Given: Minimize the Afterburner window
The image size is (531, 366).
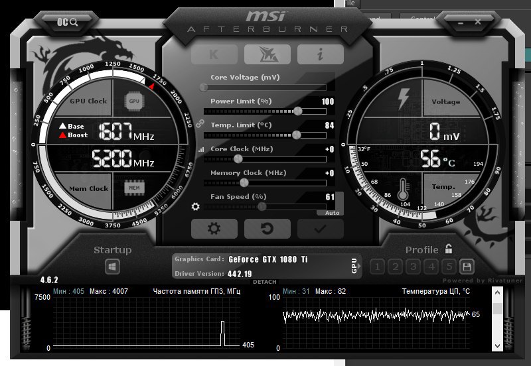Looking at the screenshot, I should [460, 23].
